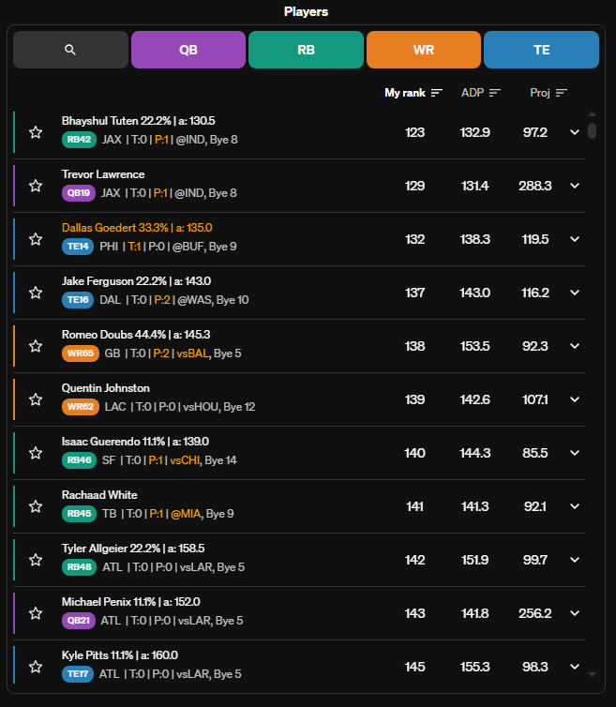Sort by projected points icon
Viewport: 616px width, 707px height.
click(x=562, y=93)
